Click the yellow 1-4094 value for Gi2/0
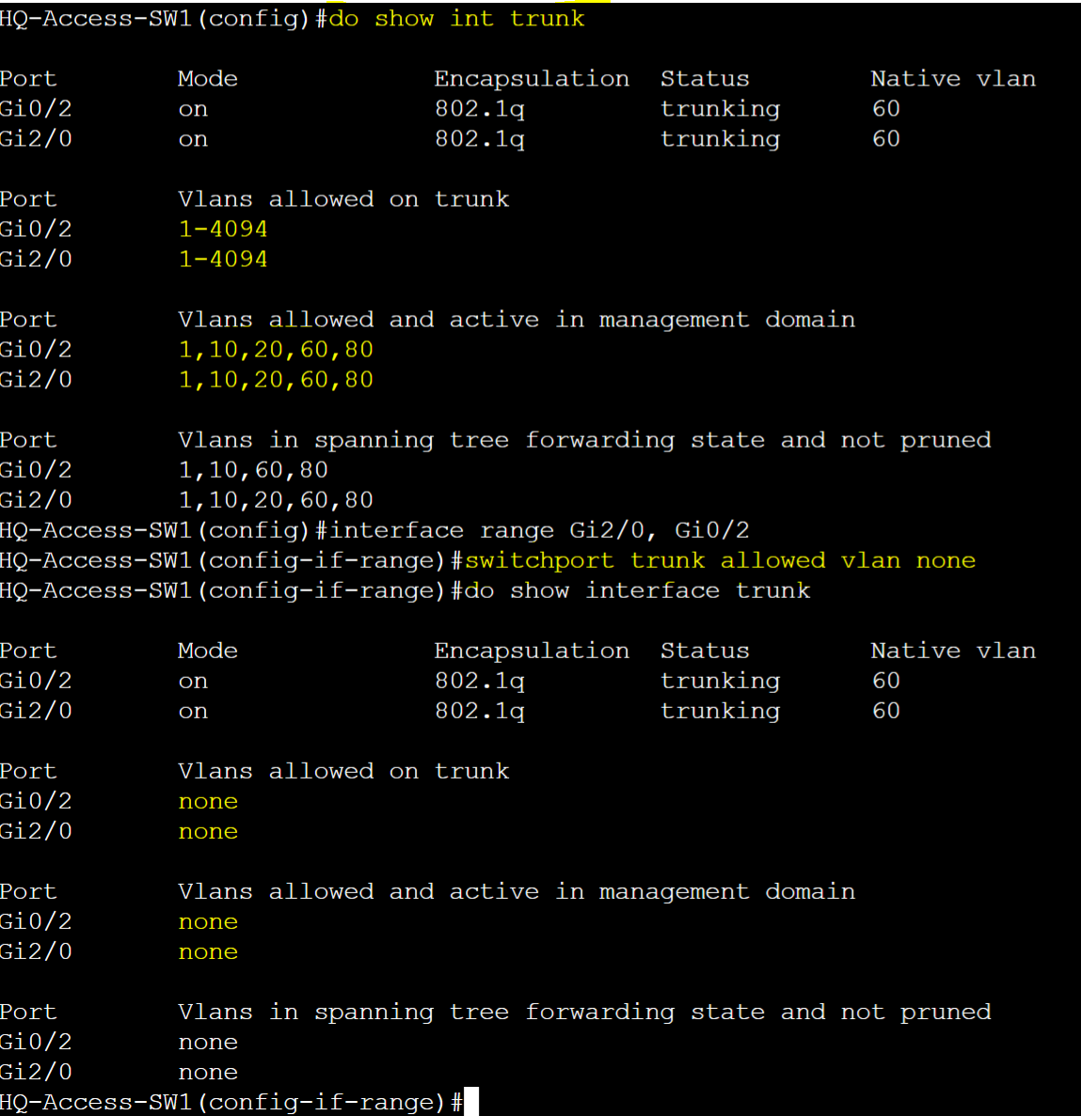Image resolution: width=1081 pixels, height=1116 pixels. (223, 259)
